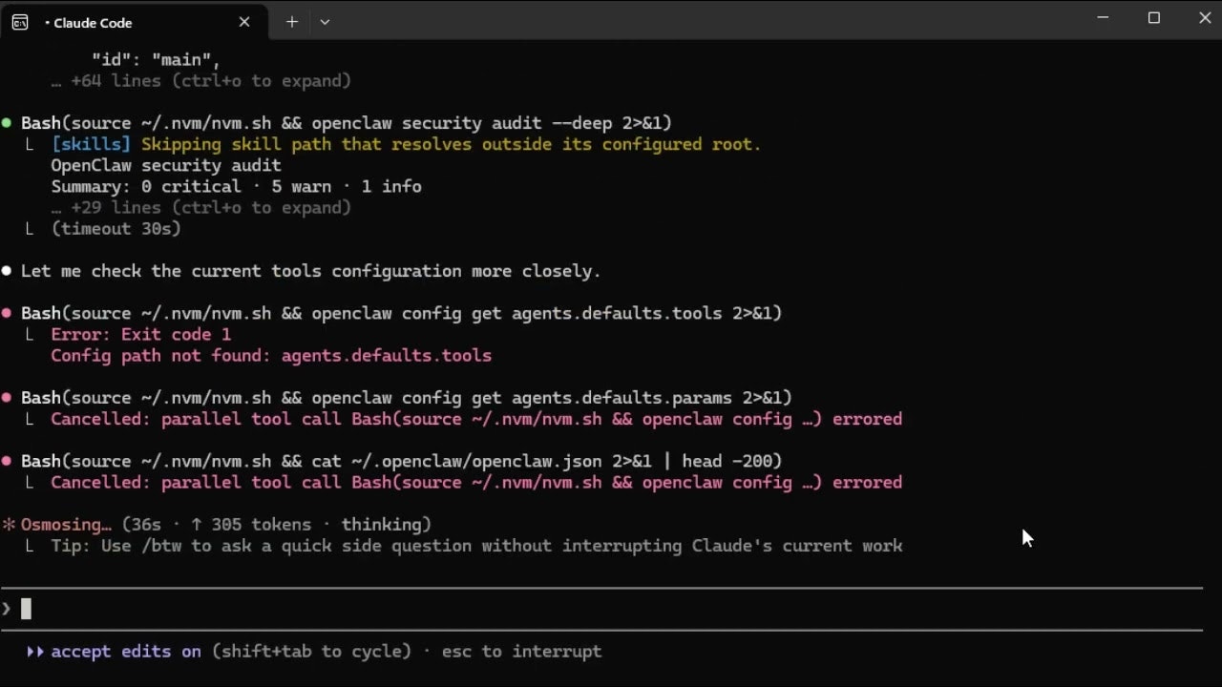Click the esc to interrupt hint
The image size is (1222, 687).
522,651
